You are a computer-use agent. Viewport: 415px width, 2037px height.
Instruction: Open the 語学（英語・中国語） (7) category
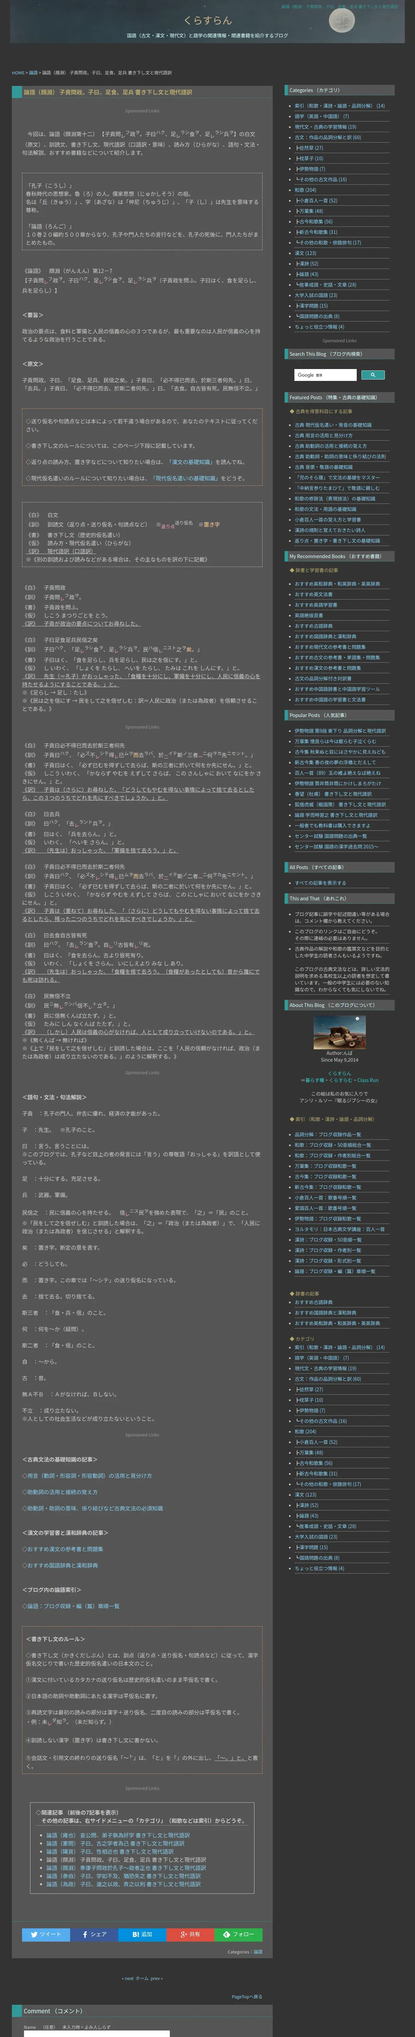coord(321,116)
